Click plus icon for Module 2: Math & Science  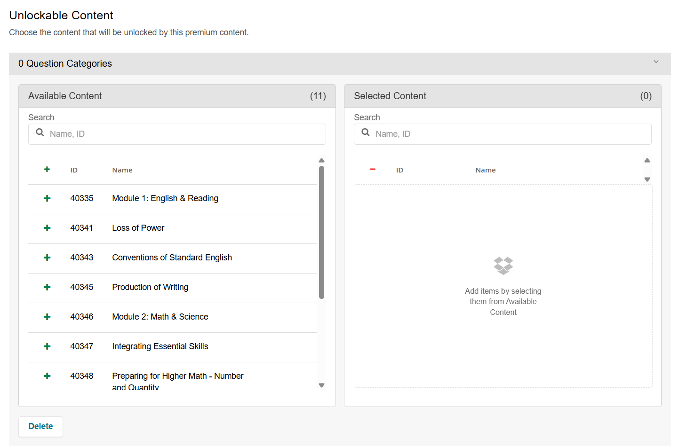[x=47, y=317]
